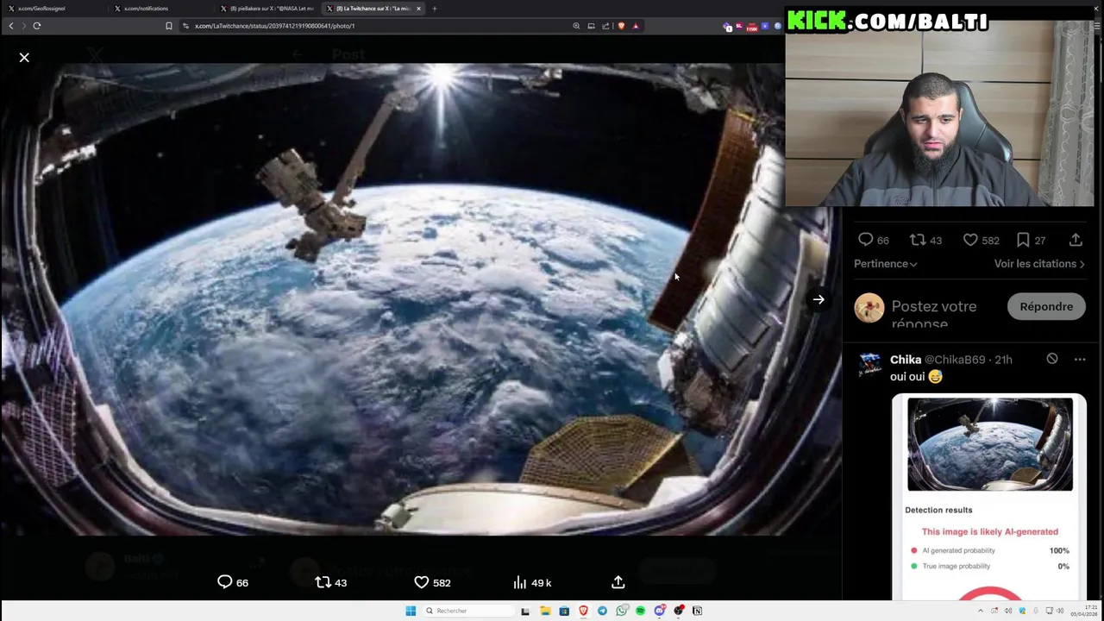Close the La Twitchance browser tab
This screenshot has height=621, width=1104.
(x=418, y=9)
